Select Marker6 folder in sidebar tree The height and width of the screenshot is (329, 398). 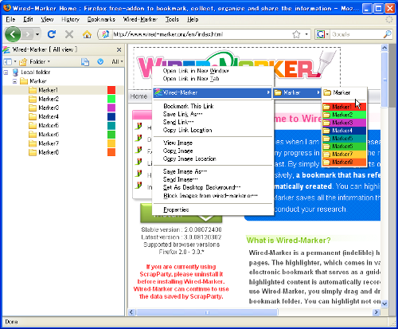(x=49, y=135)
